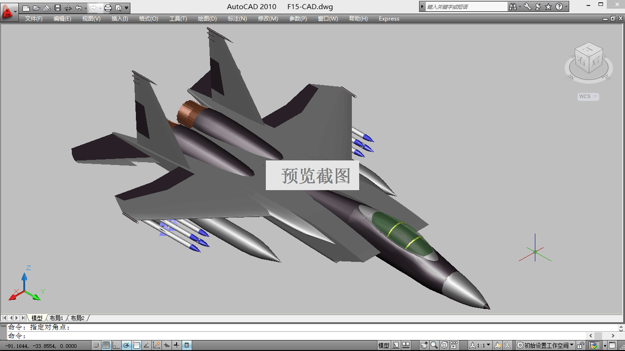Switch to the 布局1 layout tab

[56, 318]
